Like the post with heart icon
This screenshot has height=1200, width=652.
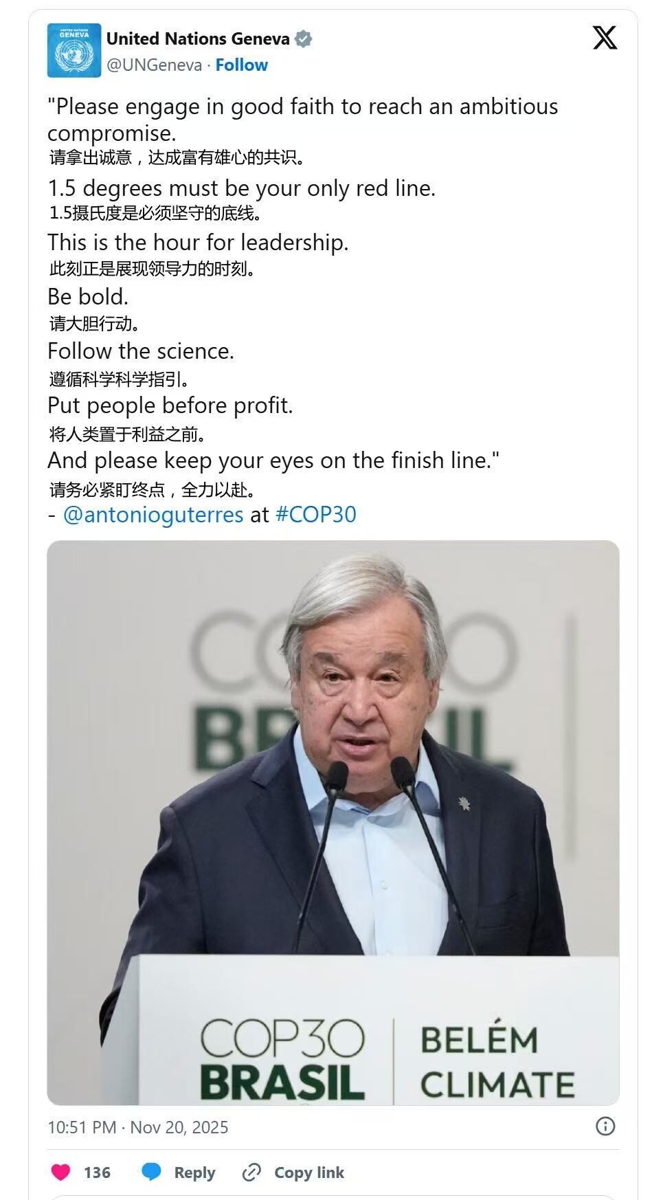[61, 1172]
